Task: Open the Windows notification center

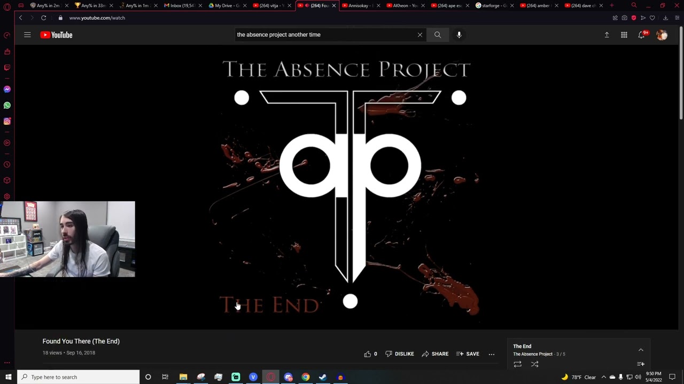Action: (x=672, y=377)
